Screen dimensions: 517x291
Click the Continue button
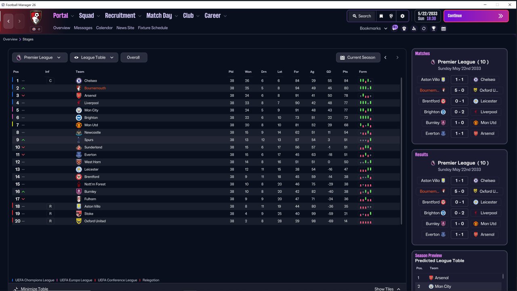pyautogui.click(x=476, y=16)
